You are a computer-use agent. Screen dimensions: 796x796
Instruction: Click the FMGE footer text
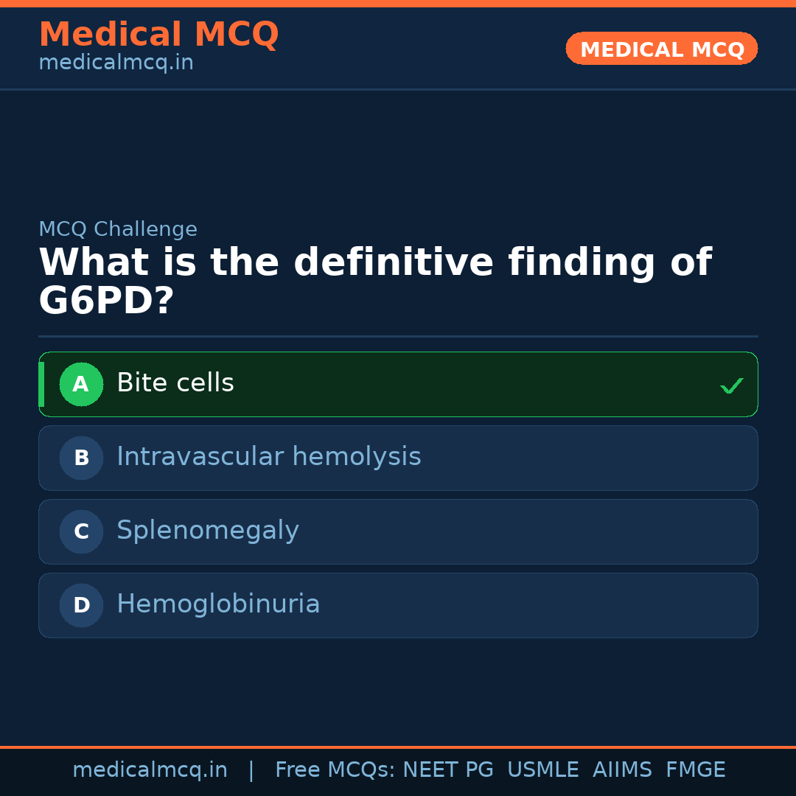tap(696, 770)
